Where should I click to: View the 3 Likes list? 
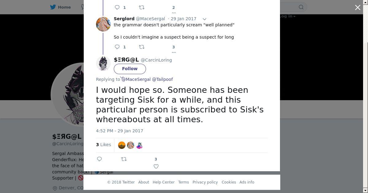[x=103, y=145]
